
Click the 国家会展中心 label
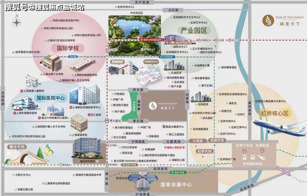[x=176, y=184]
